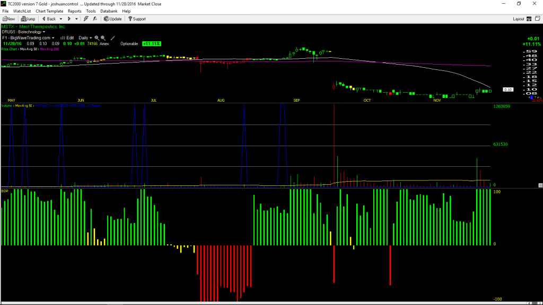Open the Reports menu
543x305 pixels.
tap(74, 11)
